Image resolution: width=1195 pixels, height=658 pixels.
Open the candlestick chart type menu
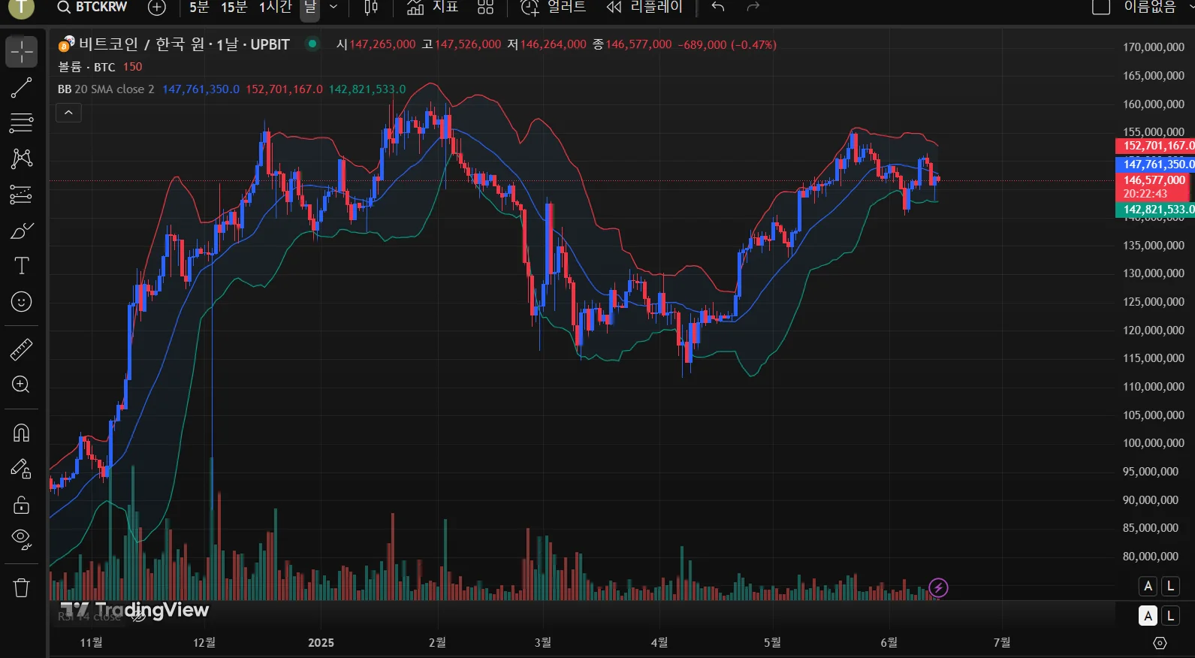[371, 8]
